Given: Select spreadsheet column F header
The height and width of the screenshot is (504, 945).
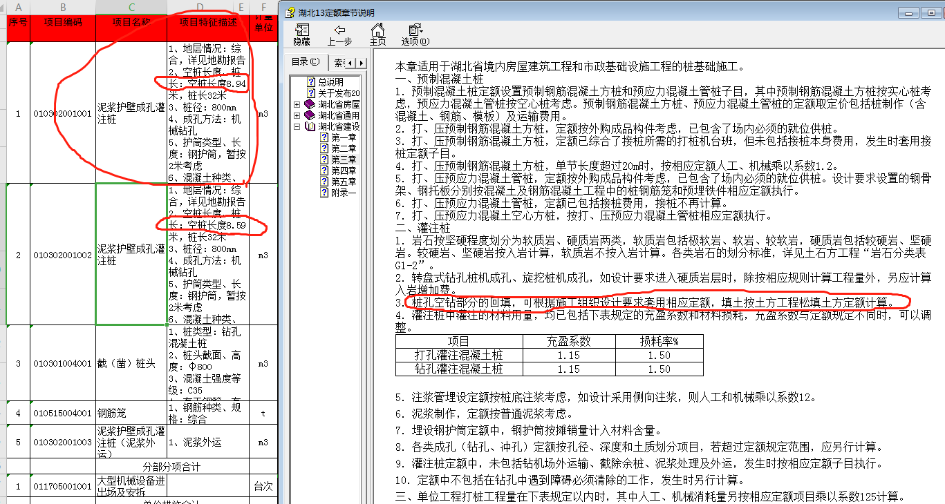Looking at the screenshot, I should point(263,7).
